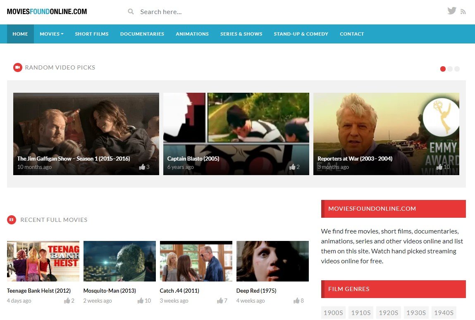Open Captain Blasto (2005) title link
The width and height of the screenshot is (475, 320).
coord(193,159)
